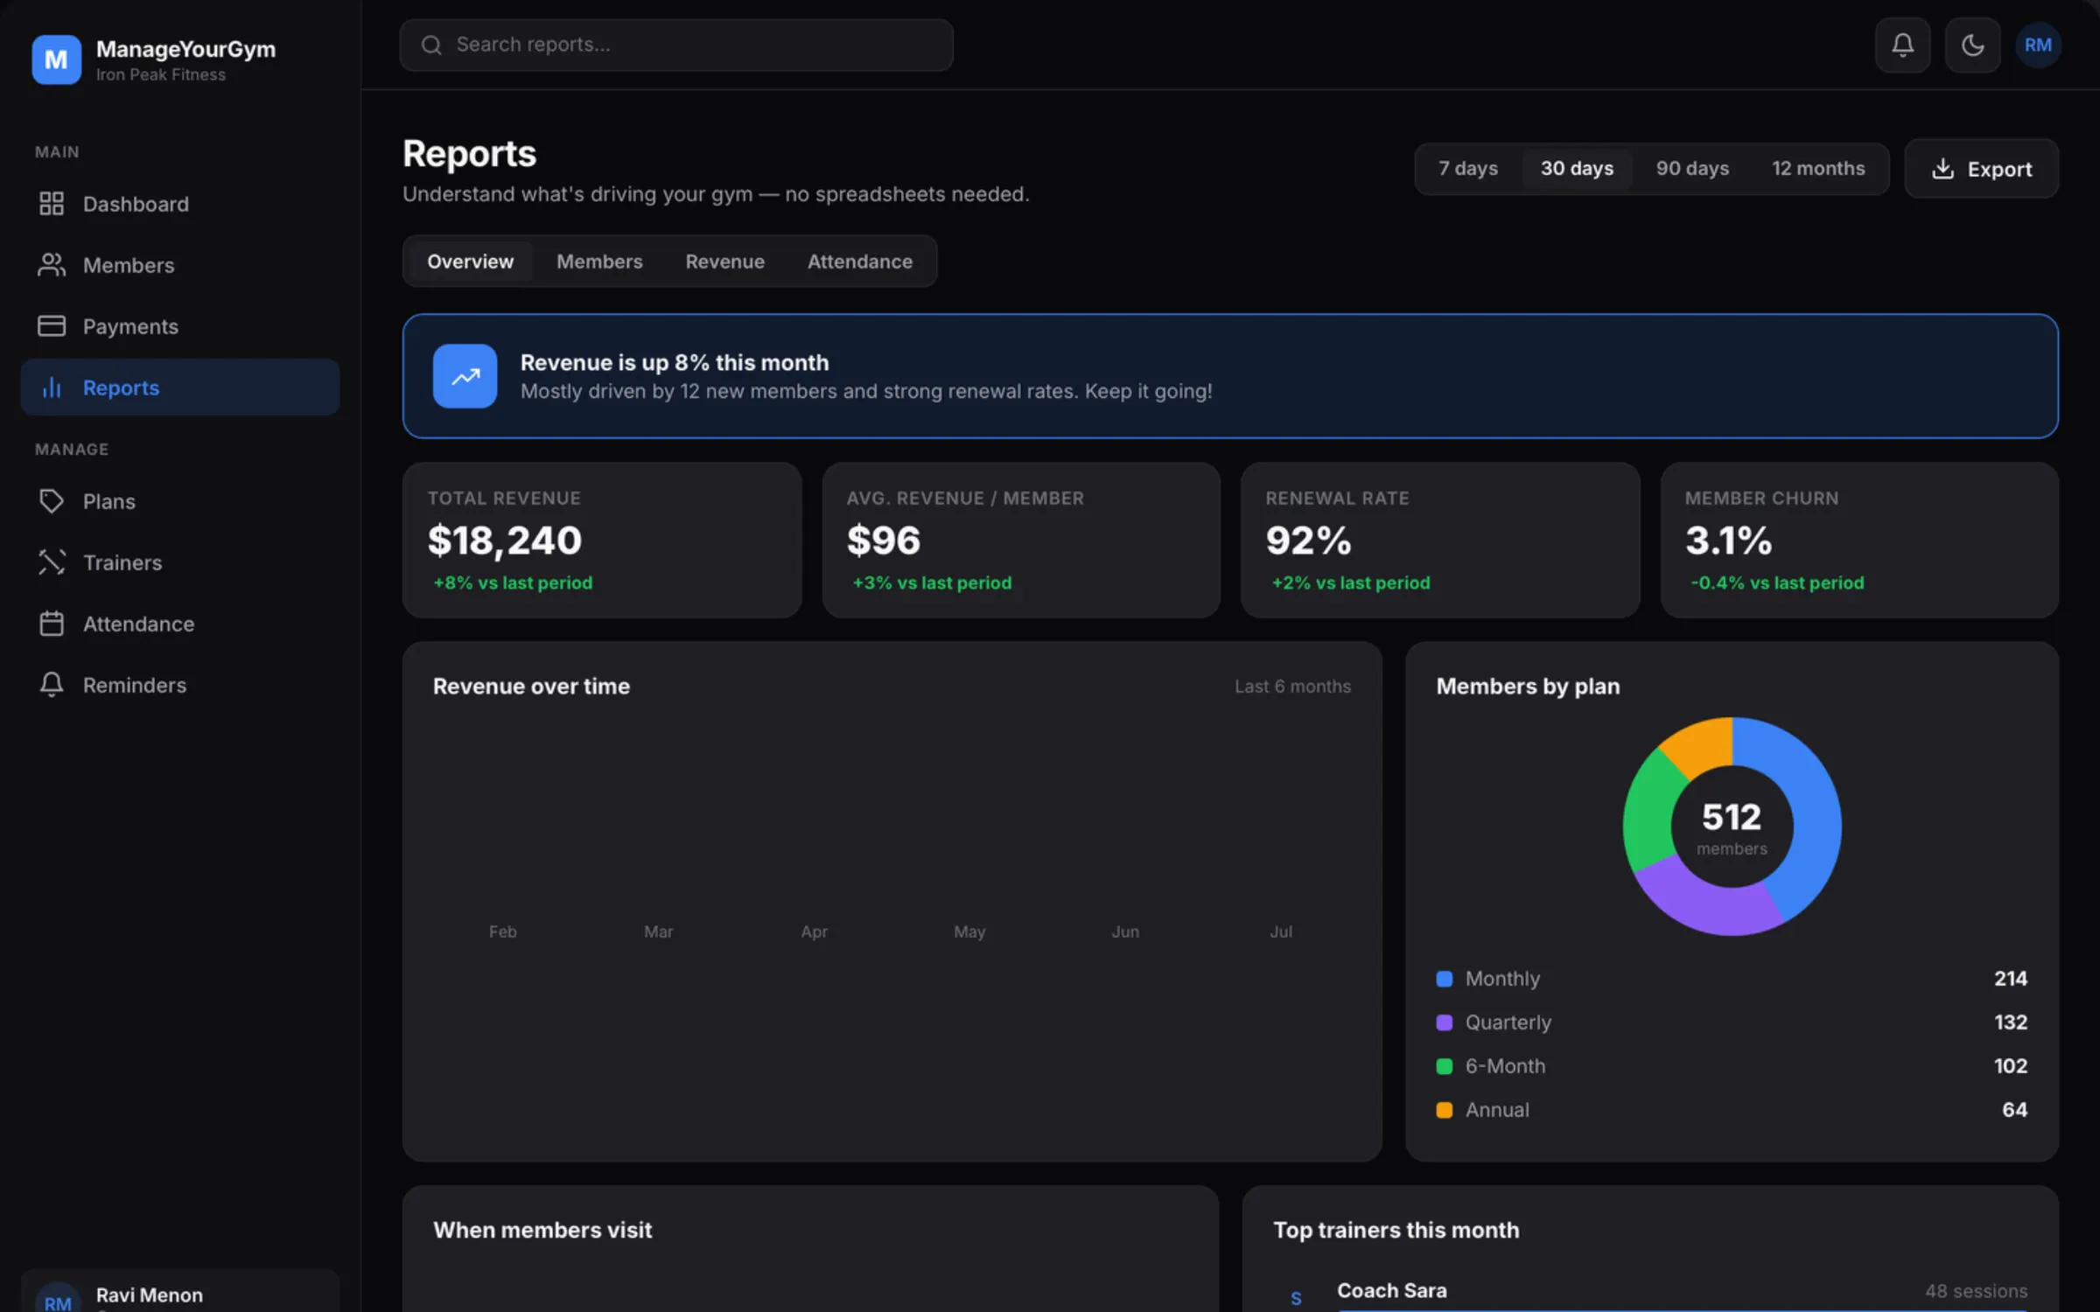The width and height of the screenshot is (2100, 1312).
Task: Click the Export download icon
Action: click(1942, 169)
